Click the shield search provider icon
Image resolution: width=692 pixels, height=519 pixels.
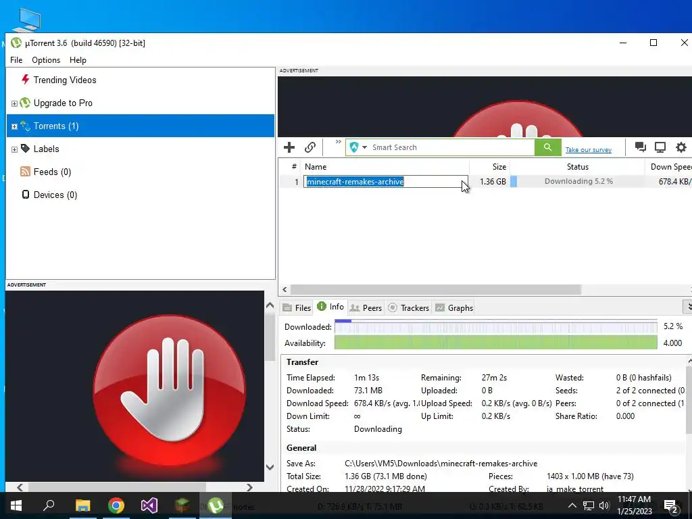pos(354,147)
